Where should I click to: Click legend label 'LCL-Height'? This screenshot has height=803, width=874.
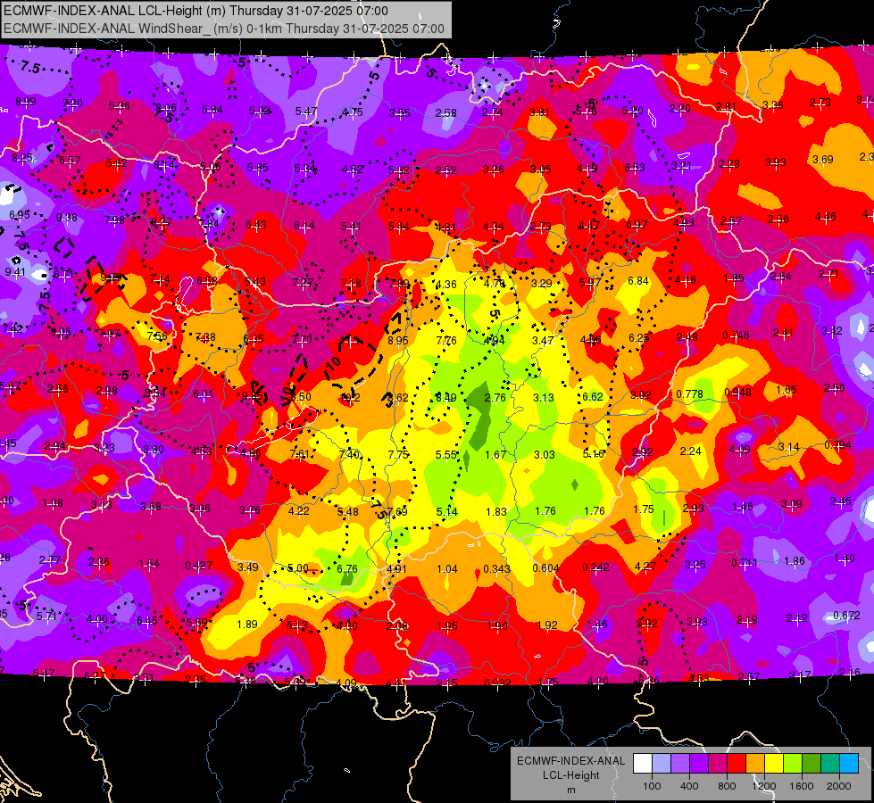570,775
